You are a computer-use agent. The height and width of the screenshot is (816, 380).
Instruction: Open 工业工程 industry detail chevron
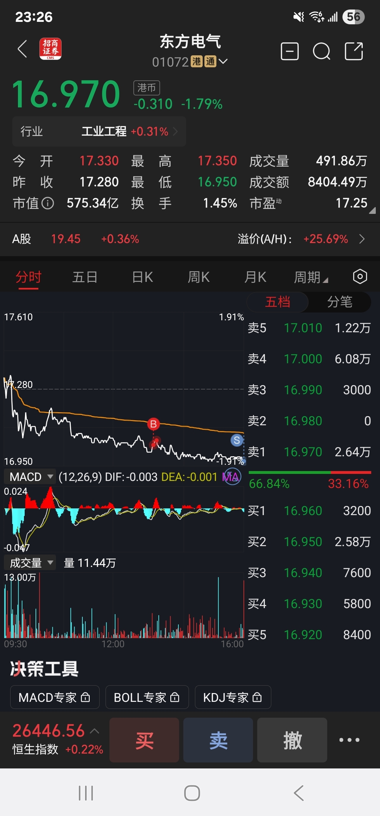pyautogui.click(x=175, y=131)
